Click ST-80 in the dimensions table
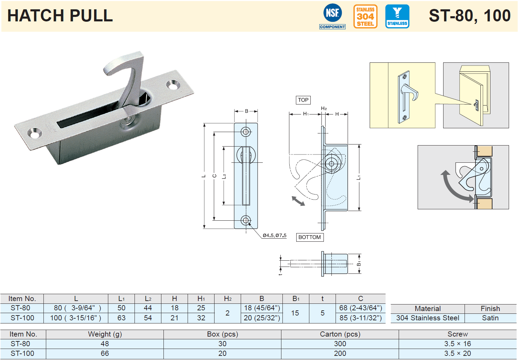 point(20,308)
